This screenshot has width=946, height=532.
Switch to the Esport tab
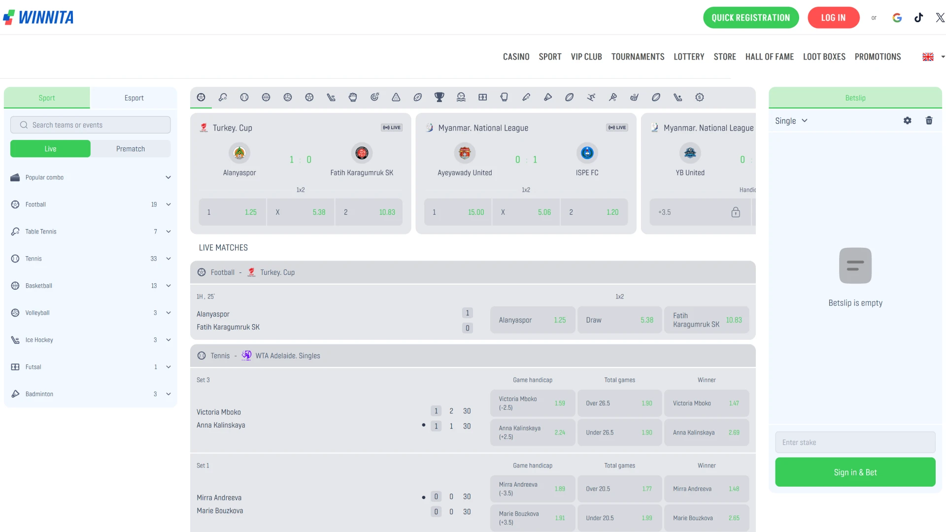134,98
